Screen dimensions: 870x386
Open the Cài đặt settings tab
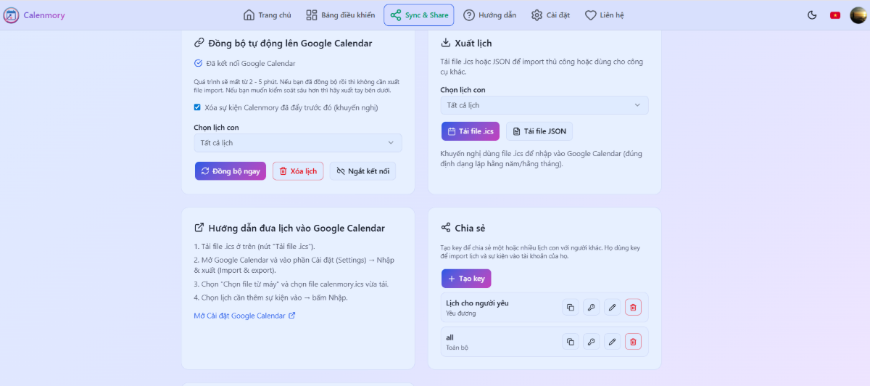click(550, 15)
